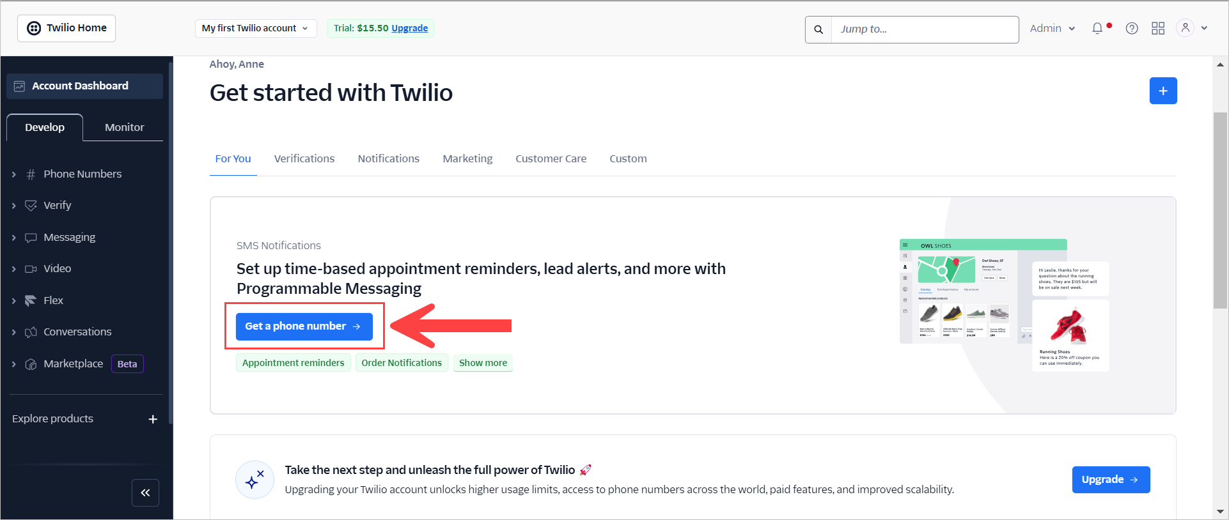Open the Customer Care tab
1229x520 pixels.
pyautogui.click(x=551, y=158)
